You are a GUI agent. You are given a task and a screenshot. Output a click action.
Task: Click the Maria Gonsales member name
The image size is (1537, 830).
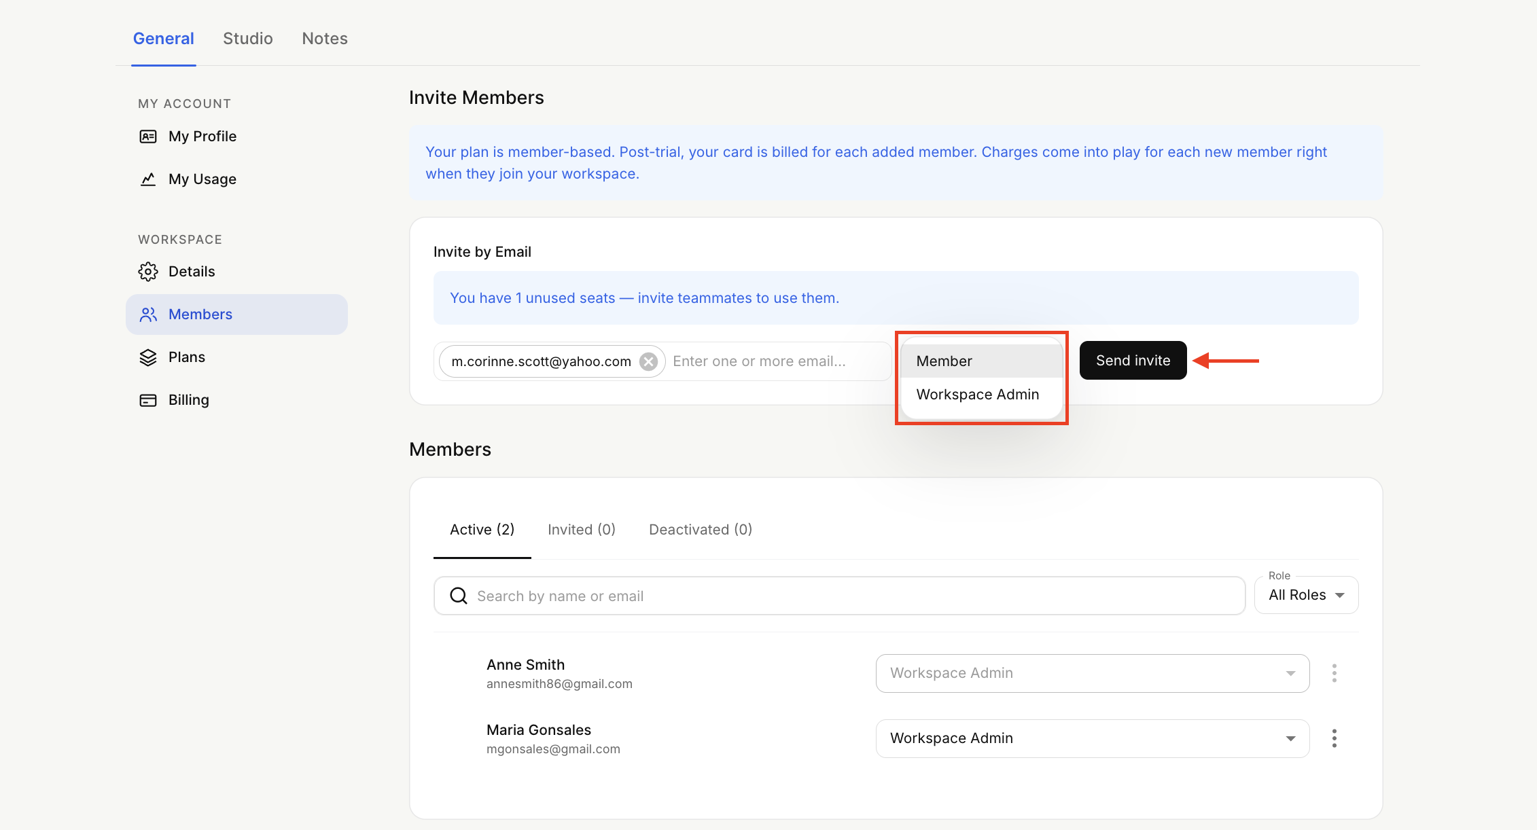(539, 730)
